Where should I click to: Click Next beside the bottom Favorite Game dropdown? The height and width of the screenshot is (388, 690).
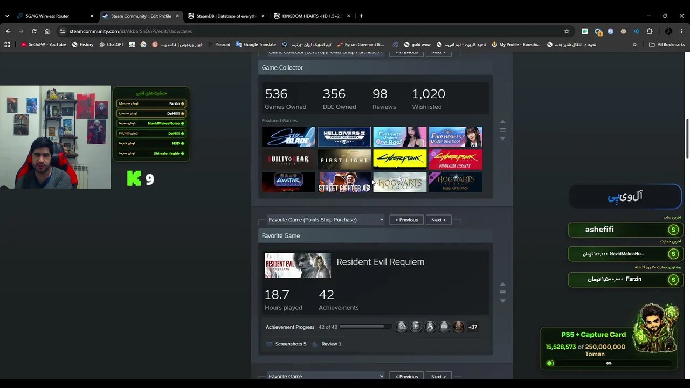point(439,376)
